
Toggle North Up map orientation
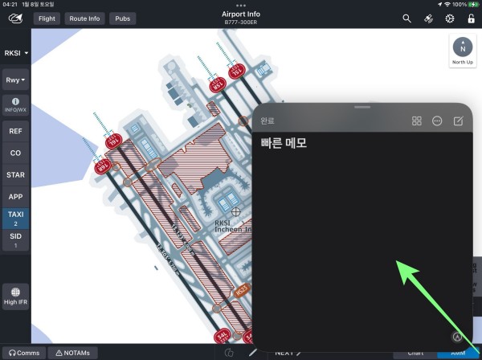click(462, 51)
